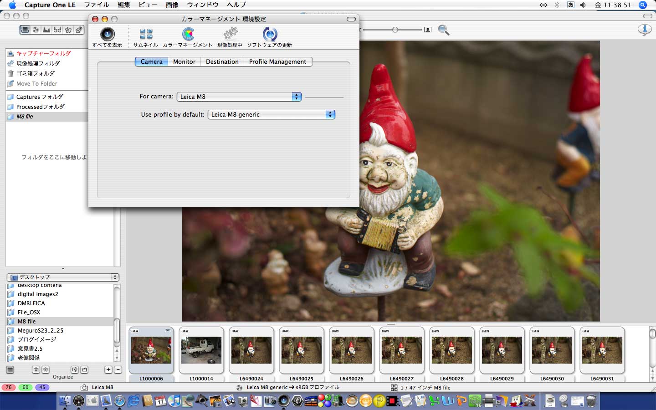Open iCal calendar icon in the Dock
Viewport: 656px width, 410px height.
(161, 400)
